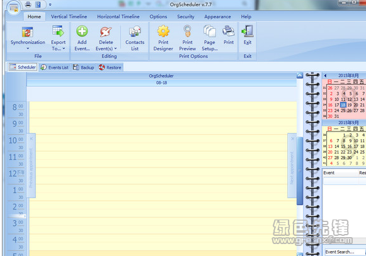
Task: Click the Delete Event(s) icon
Action: coord(106,31)
